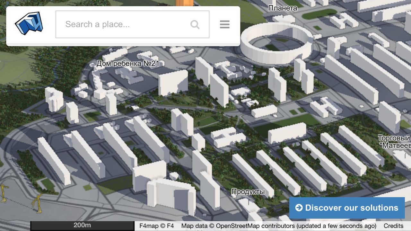
Task: Click the 'Discover our solutions' button
Action: (347, 208)
